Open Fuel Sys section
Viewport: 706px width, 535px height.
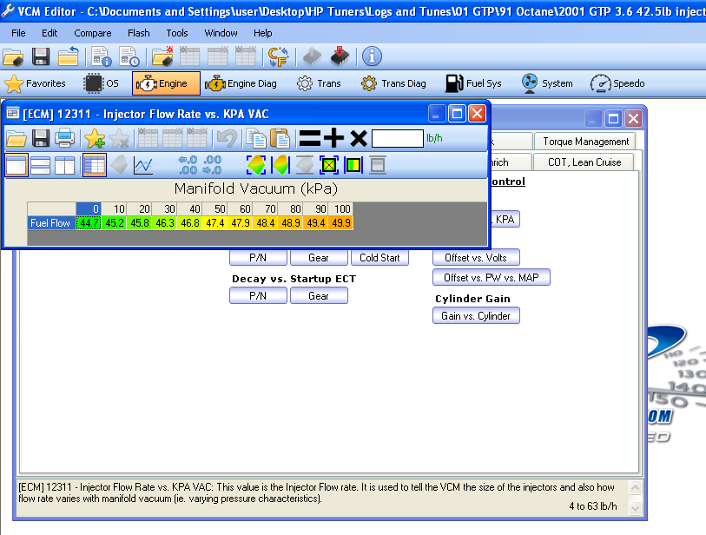coord(473,83)
